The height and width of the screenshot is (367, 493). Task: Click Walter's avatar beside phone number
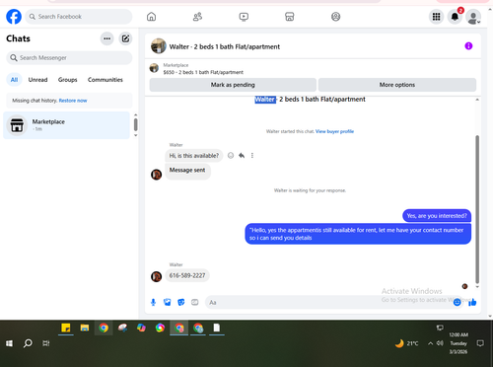pyautogui.click(x=156, y=276)
